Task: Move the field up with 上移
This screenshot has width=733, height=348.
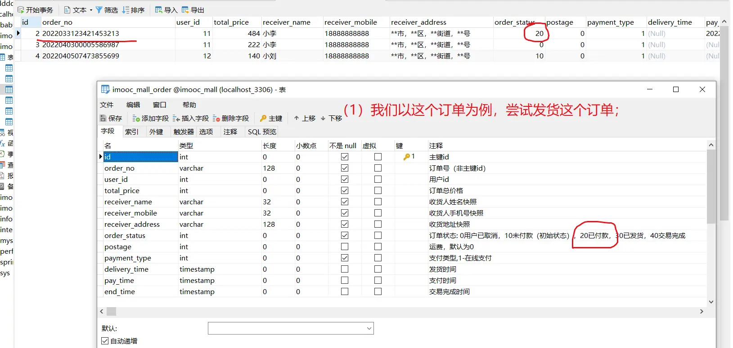Action: click(x=305, y=118)
